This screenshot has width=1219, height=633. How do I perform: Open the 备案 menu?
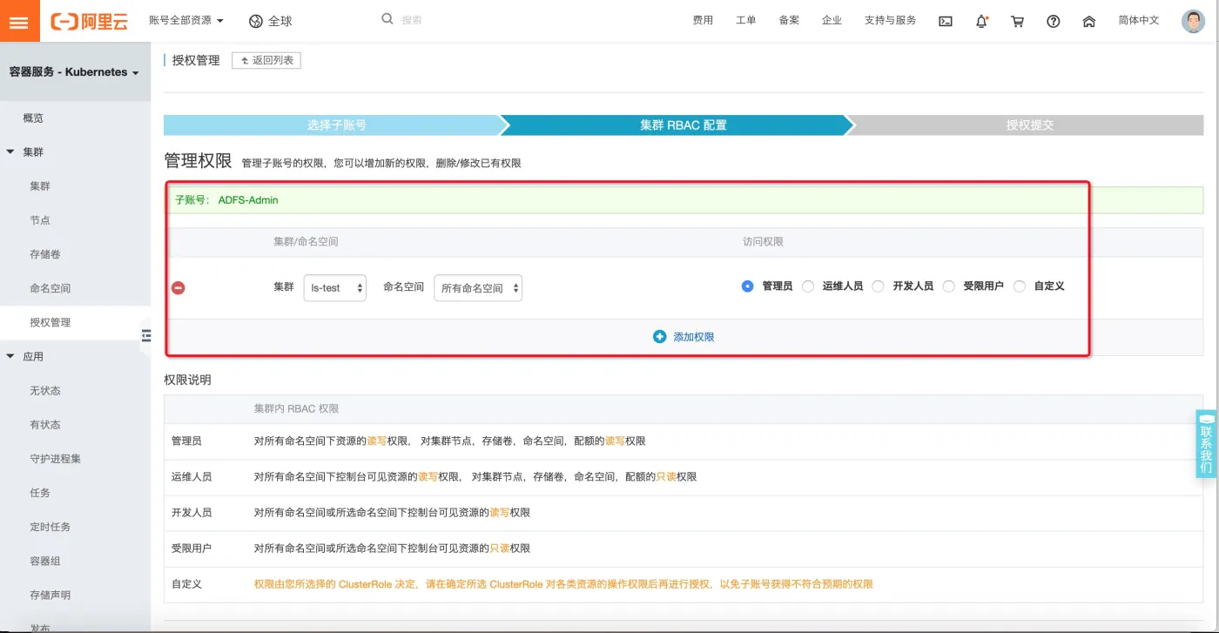pyautogui.click(x=789, y=20)
